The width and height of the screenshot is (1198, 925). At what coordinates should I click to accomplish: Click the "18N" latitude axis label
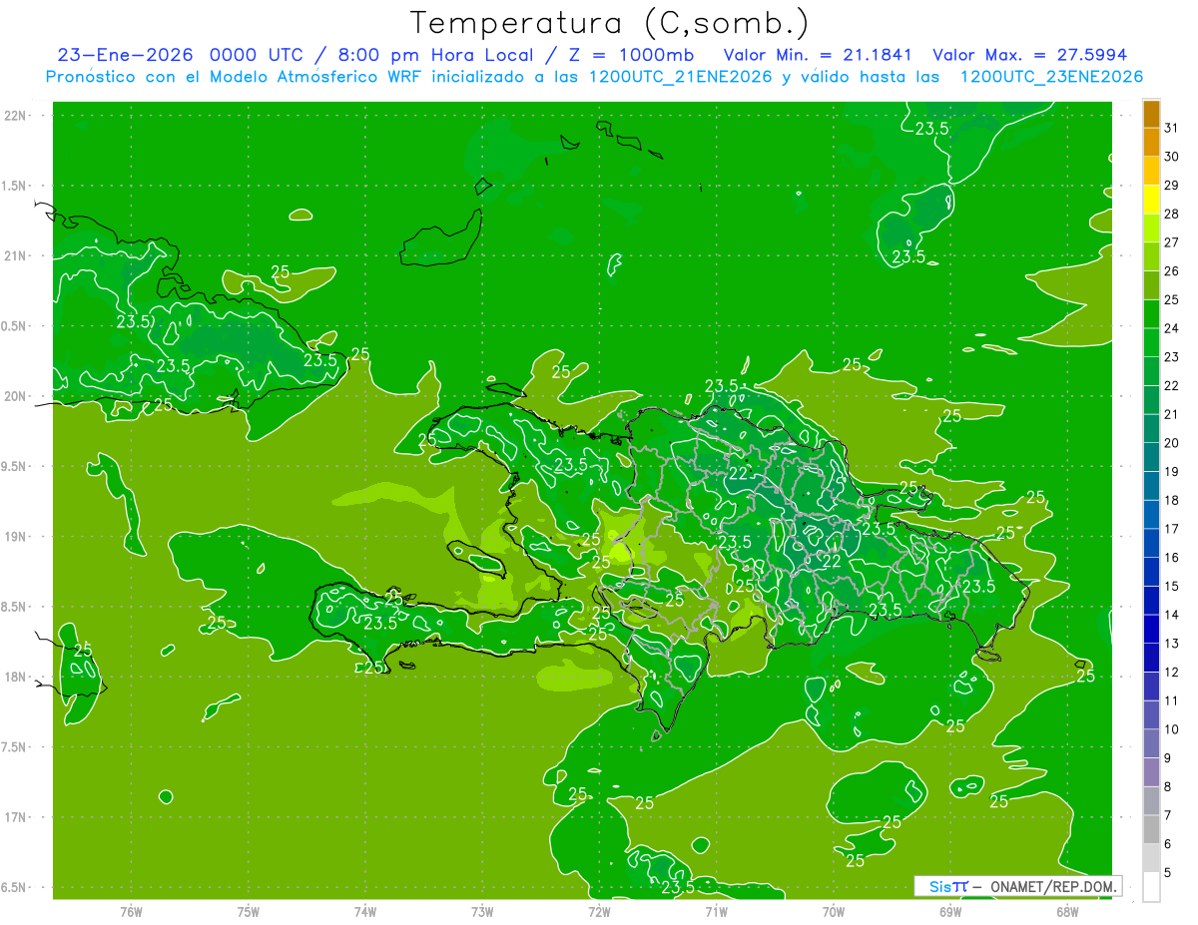pyautogui.click(x=16, y=678)
